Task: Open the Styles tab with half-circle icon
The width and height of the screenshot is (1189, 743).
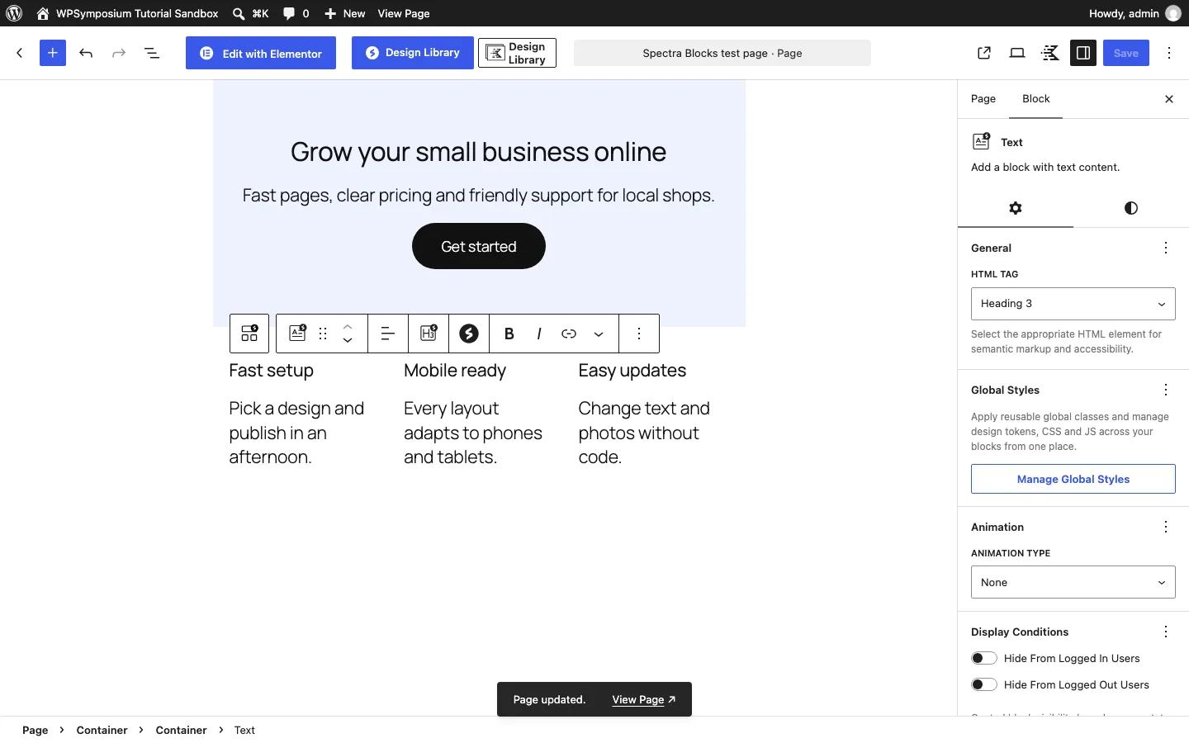Action: (x=1131, y=208)
